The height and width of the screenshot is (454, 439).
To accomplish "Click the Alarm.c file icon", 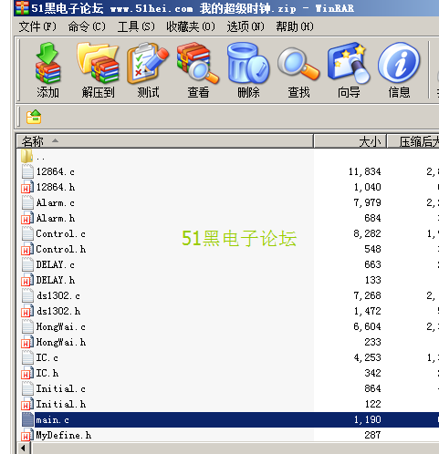I will [x=27, y=202].
